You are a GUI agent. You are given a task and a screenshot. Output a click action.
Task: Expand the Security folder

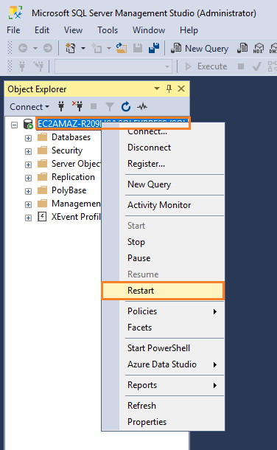(x=28, y=151)
